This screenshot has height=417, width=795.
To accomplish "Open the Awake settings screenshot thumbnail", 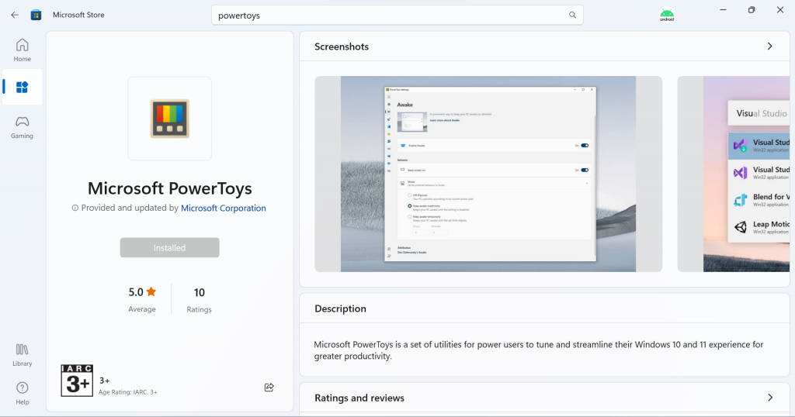I will (488, 174).
